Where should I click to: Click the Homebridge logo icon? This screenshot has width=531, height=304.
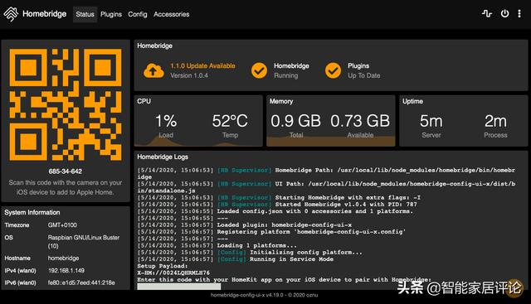click(x=11, y=14)
